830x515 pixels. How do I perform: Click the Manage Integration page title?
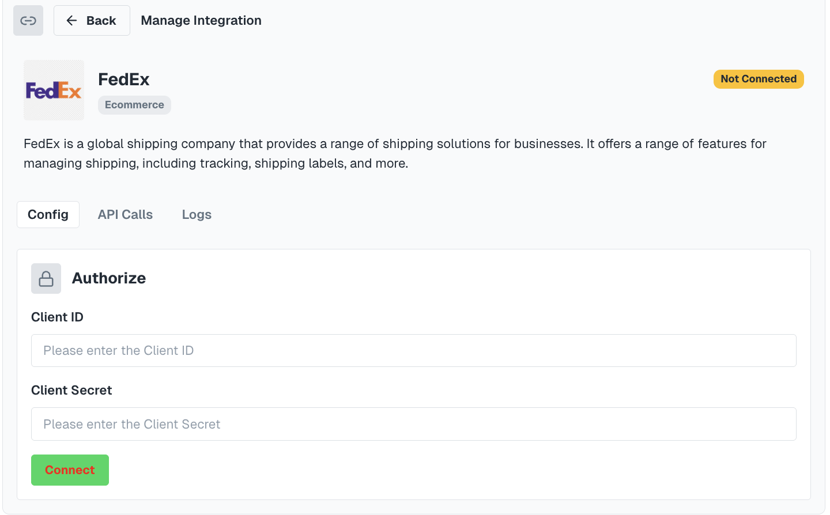pos(201,21)
